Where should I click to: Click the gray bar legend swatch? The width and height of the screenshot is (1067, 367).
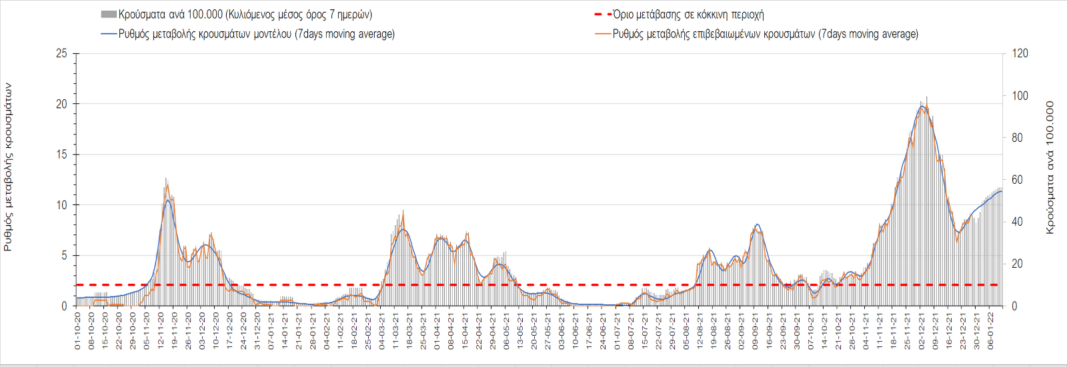pyautogui.click(x=109, y=14)
